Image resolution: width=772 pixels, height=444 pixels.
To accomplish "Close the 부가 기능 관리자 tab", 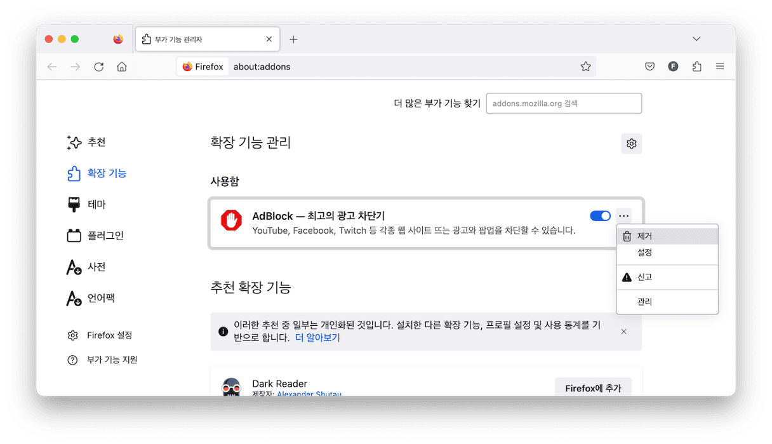I will tap(269, 39).
